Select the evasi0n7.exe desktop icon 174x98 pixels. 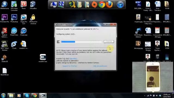pos(43,58)
